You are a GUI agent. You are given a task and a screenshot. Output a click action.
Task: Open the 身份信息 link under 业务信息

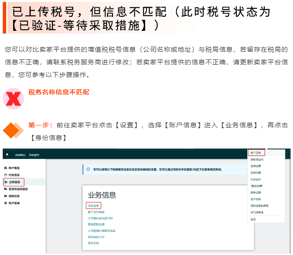[x=93, y=206]
